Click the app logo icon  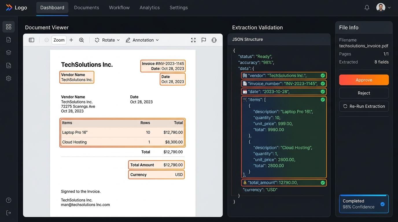click(9, 8)
